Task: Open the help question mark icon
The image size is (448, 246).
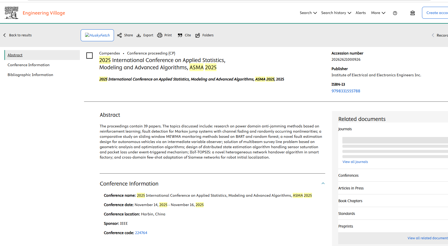Action: coord(395,13)
